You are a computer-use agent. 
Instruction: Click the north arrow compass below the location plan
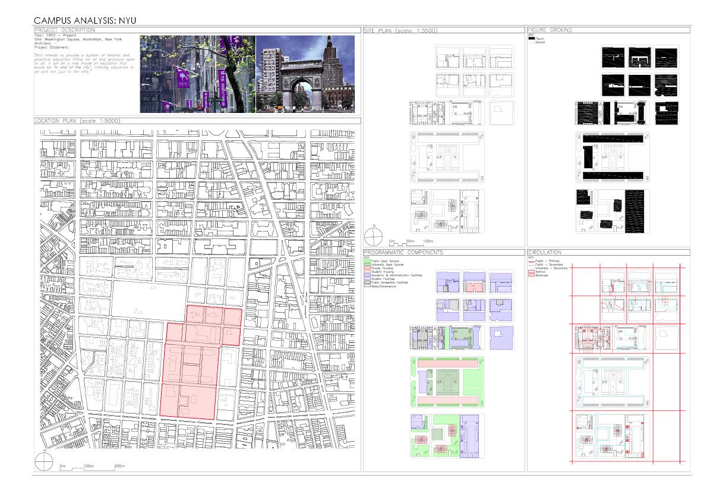pyautogui.click(x=44, y=462)
